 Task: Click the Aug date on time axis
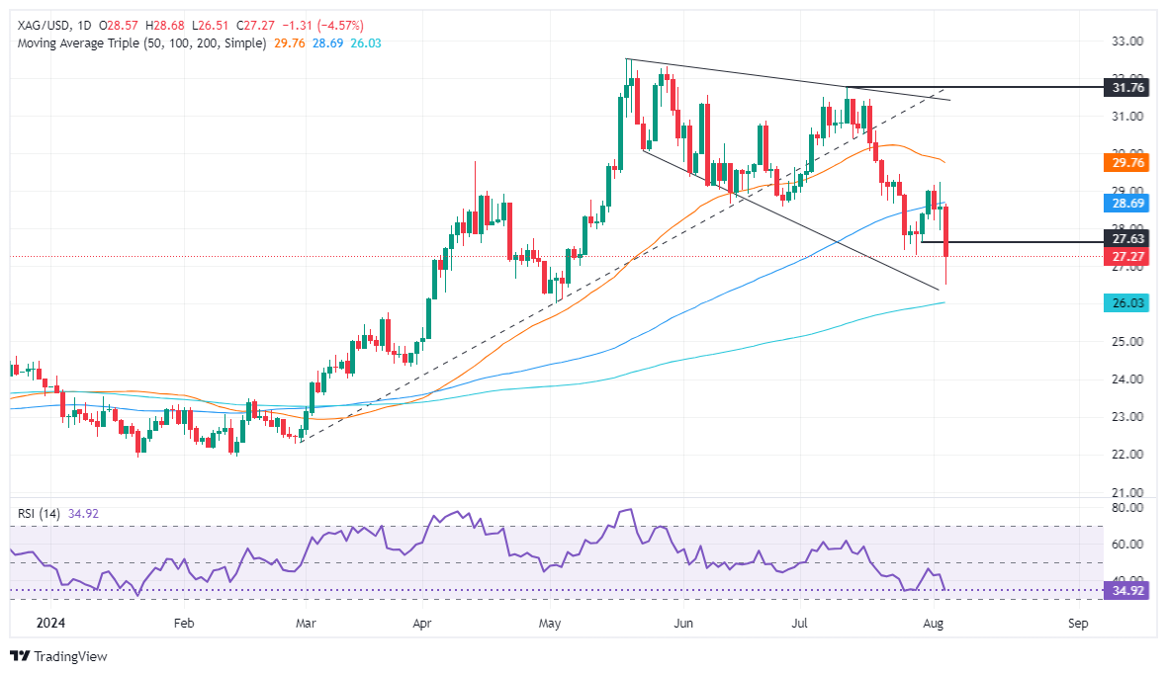pos(934,623)
